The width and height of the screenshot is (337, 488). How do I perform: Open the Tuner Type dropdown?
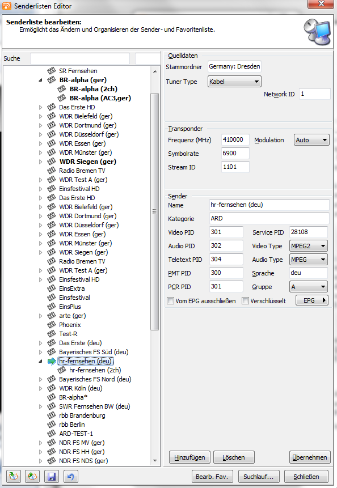coord(234,82)
